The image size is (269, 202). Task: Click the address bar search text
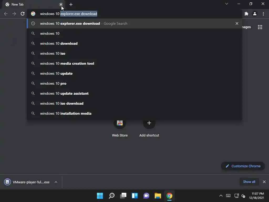tap(69, 14)
